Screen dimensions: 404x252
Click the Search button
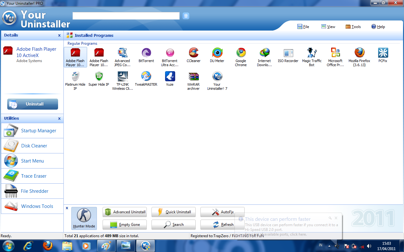click(x=174, y=225)
